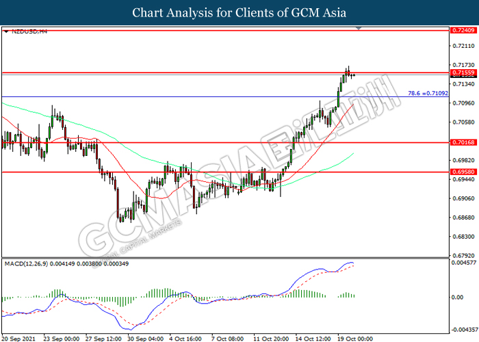The height and width of the screenshot is (342, 479).
Task: Click the chart shift triangle marker at top
Action: [x=359, y=29]
